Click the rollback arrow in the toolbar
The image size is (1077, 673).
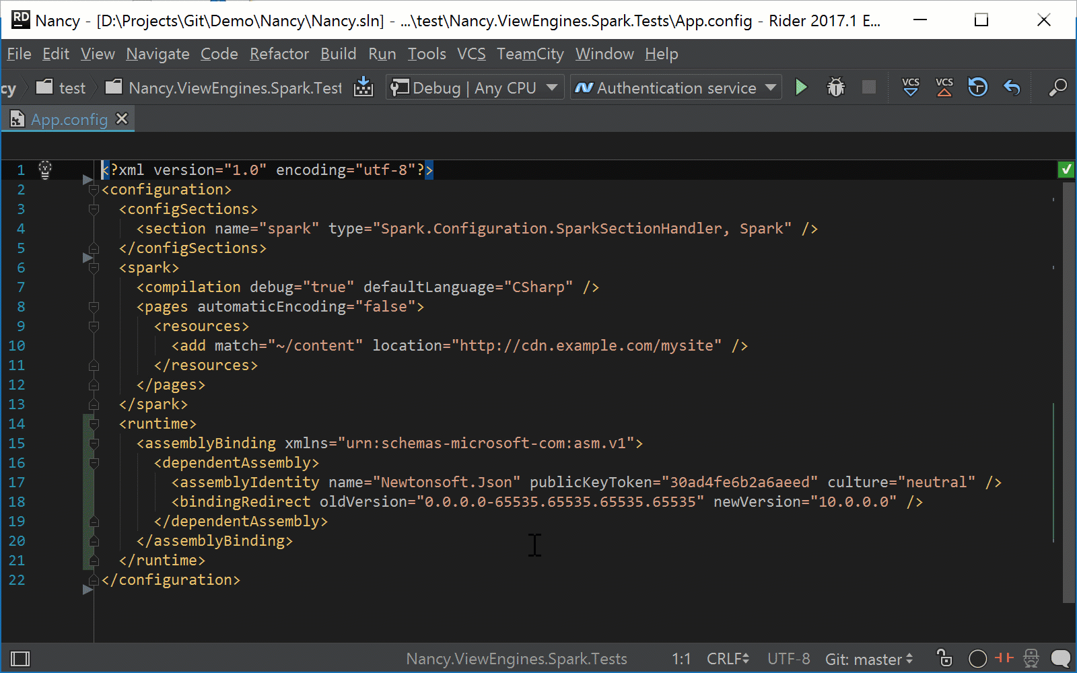1012,87
